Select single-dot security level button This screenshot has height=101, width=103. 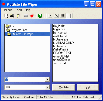click(x=50, y=16)
